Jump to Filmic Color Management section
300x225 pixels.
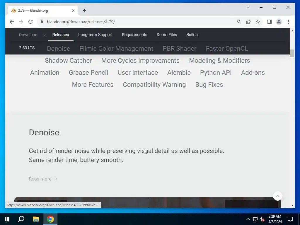116,48
